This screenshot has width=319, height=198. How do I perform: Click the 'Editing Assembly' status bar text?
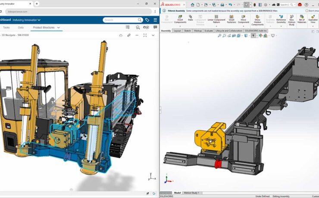click(281, 196)
